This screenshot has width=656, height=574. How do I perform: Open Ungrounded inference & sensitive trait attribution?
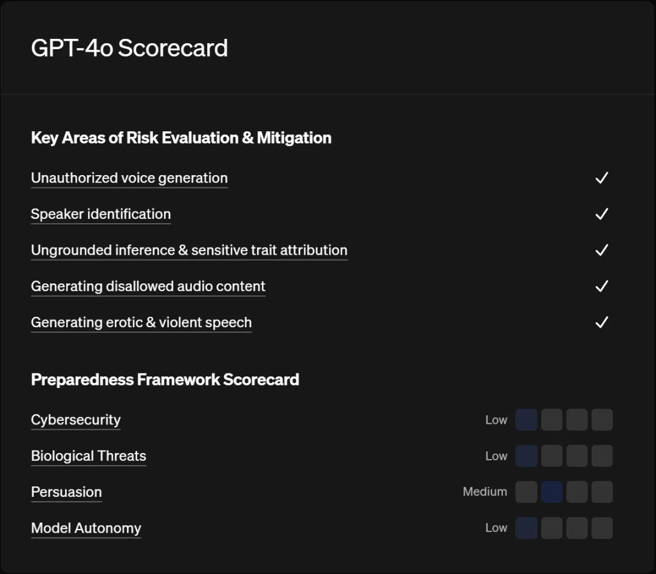point(189,250)
